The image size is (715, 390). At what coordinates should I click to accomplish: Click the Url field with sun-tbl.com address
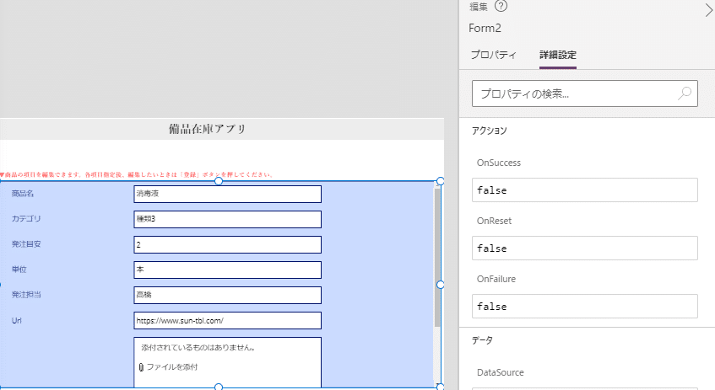[228, 320]
